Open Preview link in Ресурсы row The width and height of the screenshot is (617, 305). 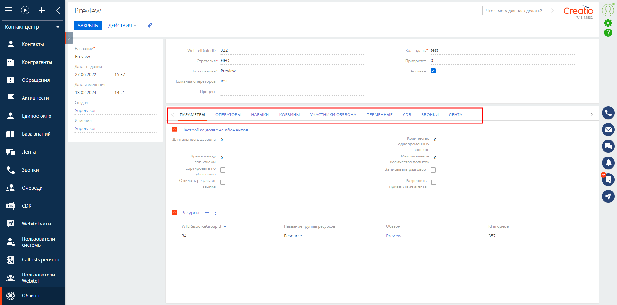[394, 236]
